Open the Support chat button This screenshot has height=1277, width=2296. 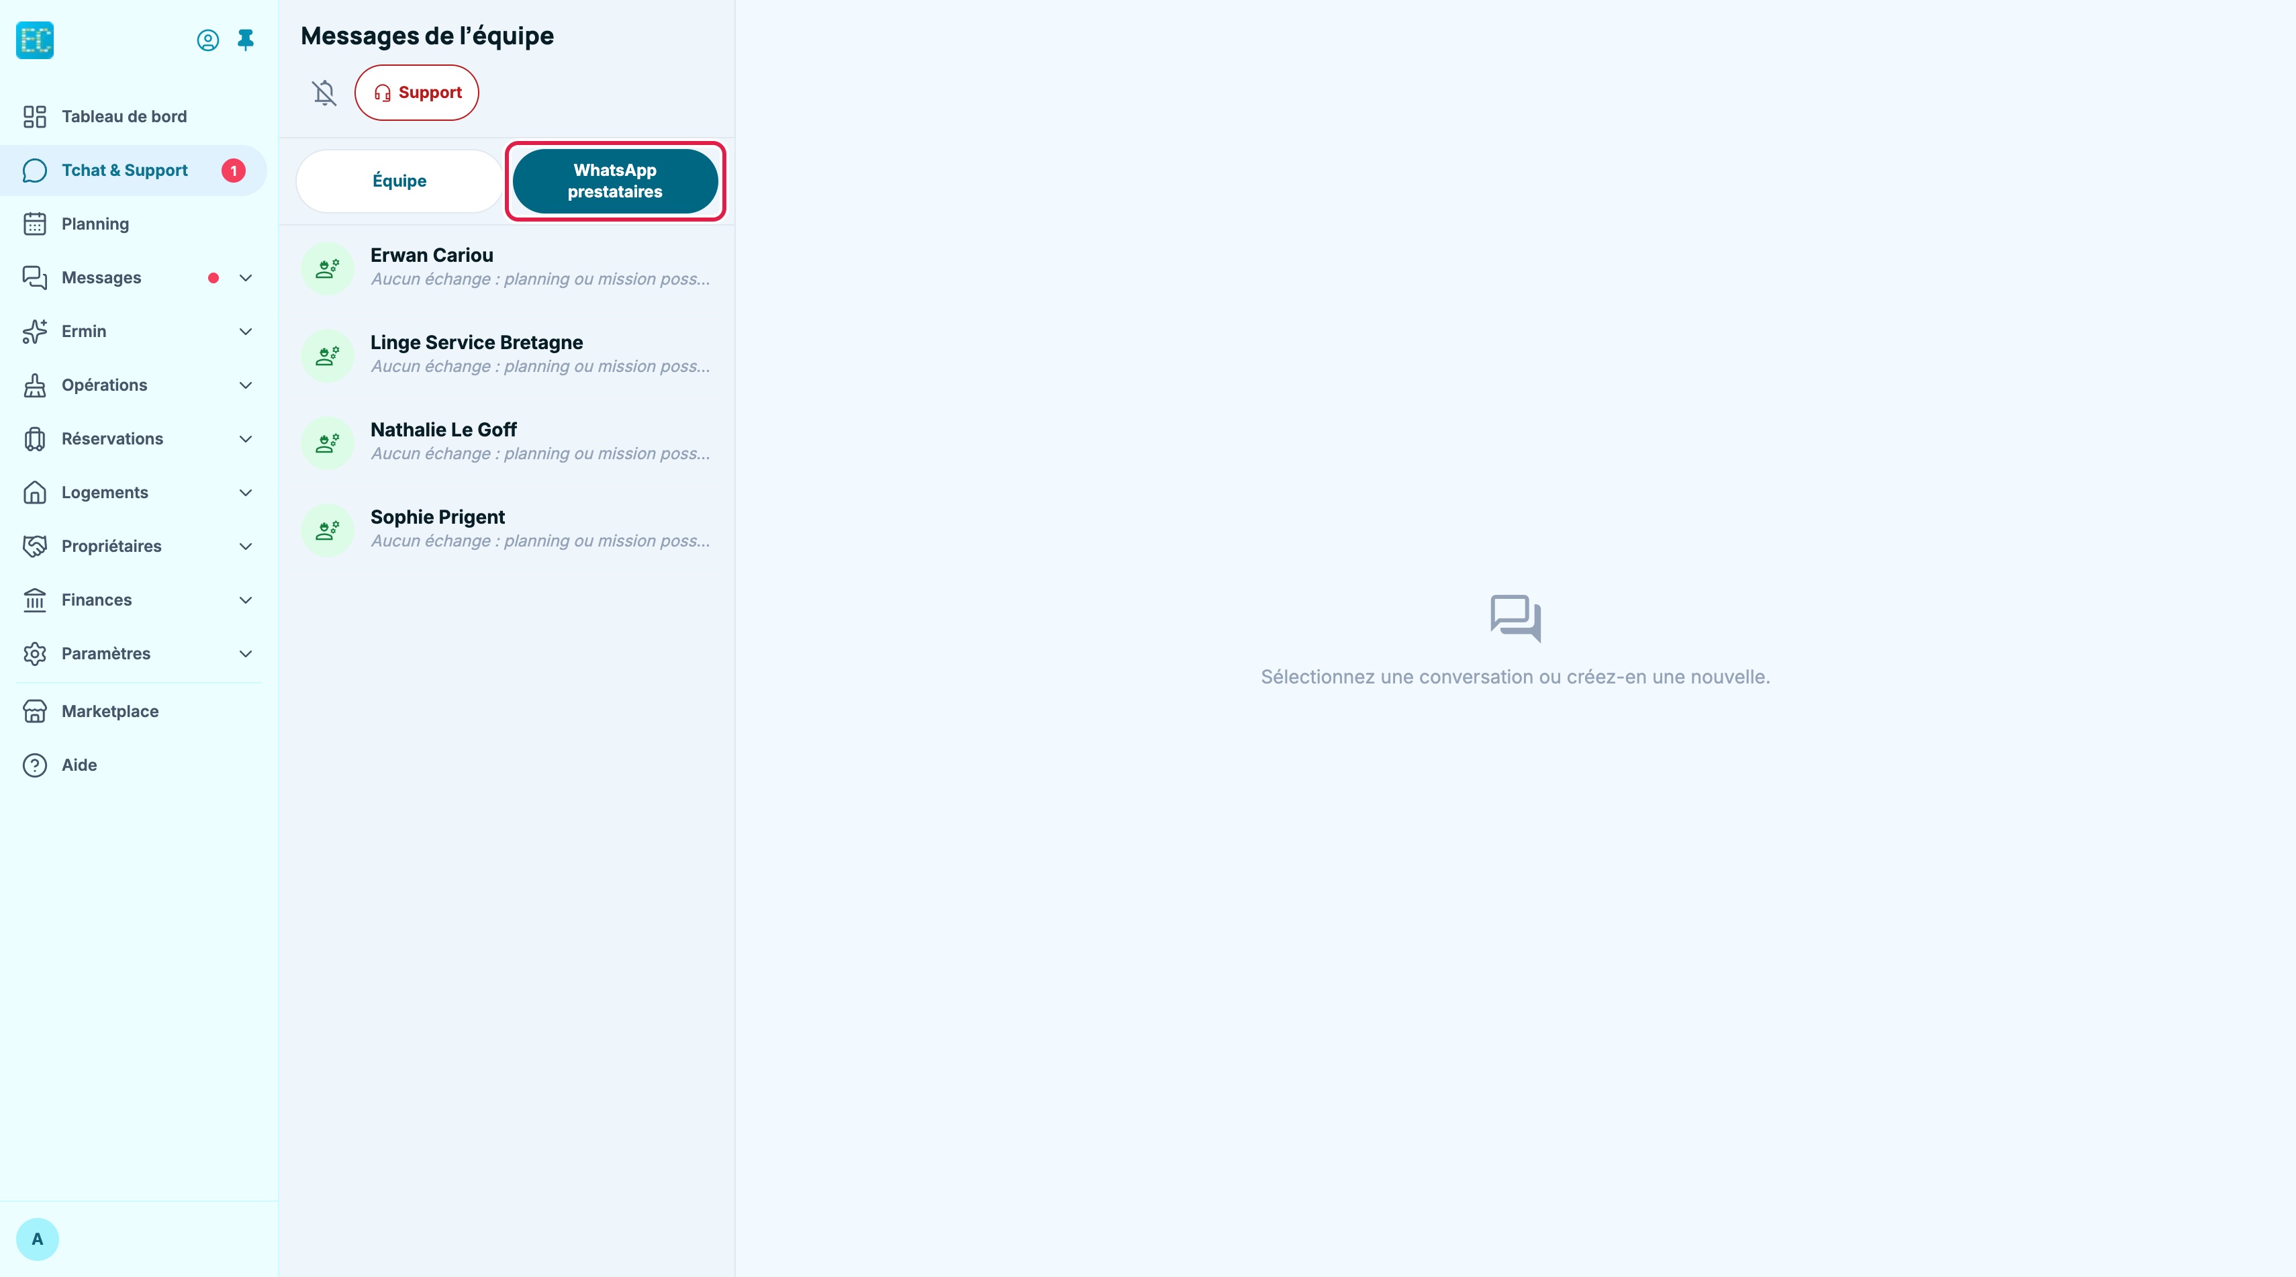(x=417, y=93)
